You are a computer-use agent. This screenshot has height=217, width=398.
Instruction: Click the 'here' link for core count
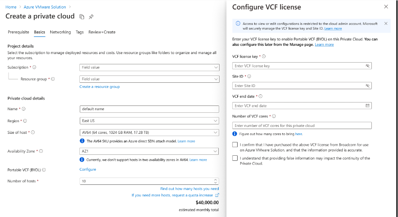[x=298, y=134]
